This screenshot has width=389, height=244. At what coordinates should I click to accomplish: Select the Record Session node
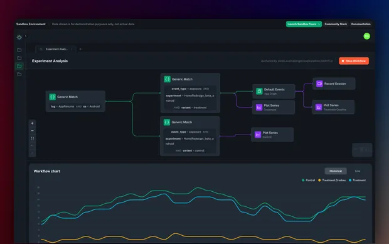click(x=334, y=84)
